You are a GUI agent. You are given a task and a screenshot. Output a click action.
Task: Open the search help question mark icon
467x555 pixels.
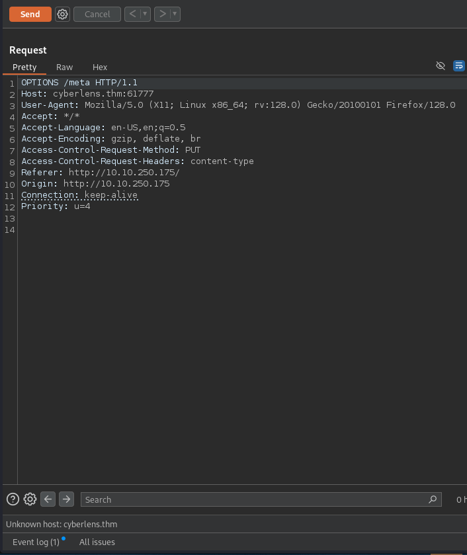pyautogui.click(x=13, y=499)
